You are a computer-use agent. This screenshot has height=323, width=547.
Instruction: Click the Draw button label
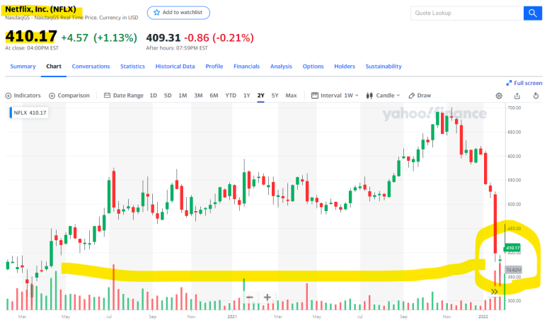coord(424,96)
